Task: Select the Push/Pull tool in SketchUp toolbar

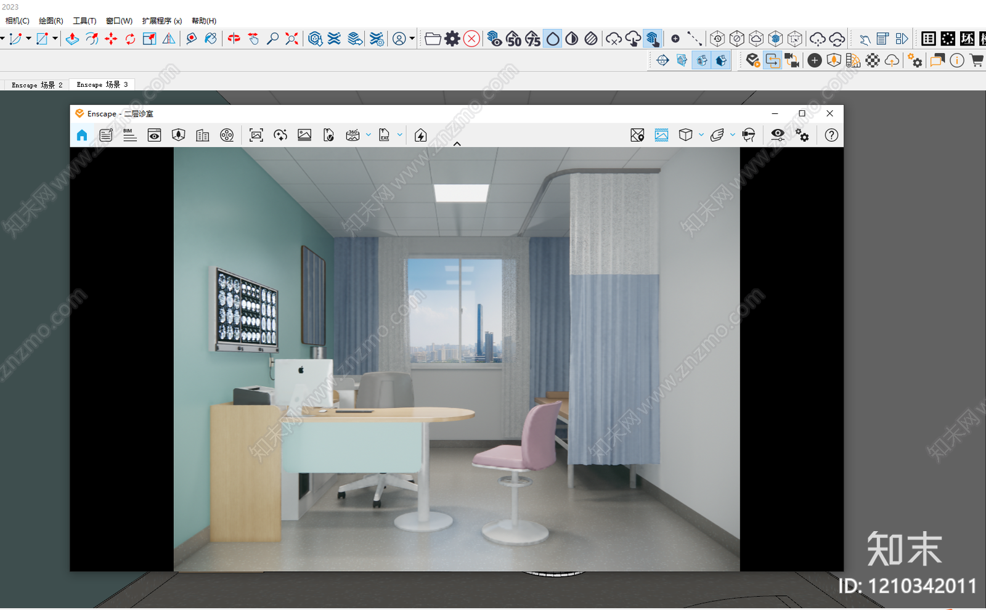Action: click(72, 39)
